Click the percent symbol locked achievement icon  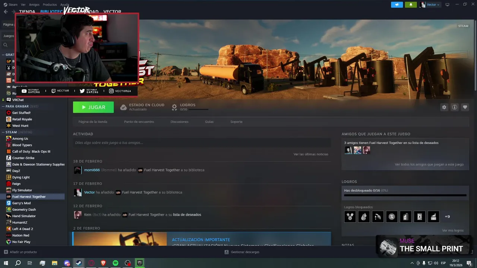(392, 217)
